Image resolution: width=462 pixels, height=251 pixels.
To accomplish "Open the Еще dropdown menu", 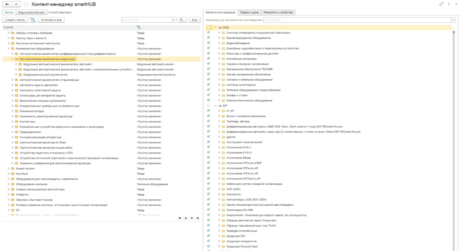I will coord(195,20).
